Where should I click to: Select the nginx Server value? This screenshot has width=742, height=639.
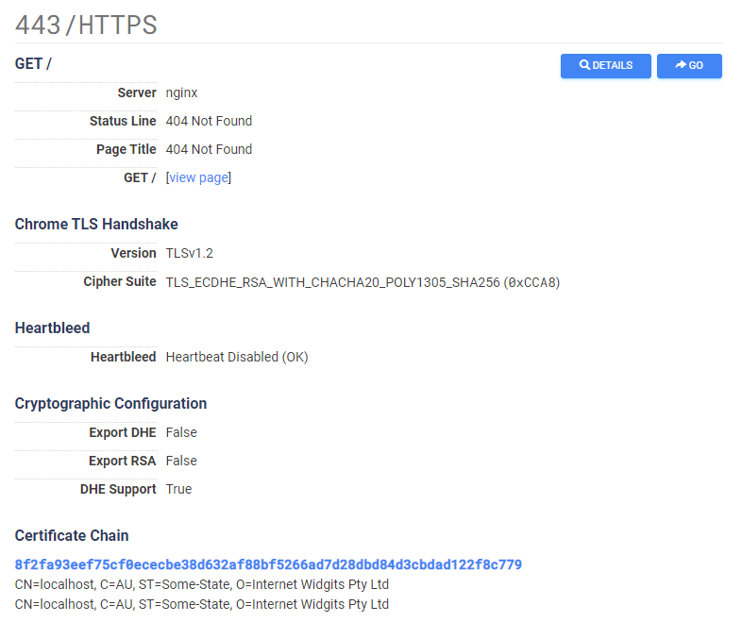(181, 92)
